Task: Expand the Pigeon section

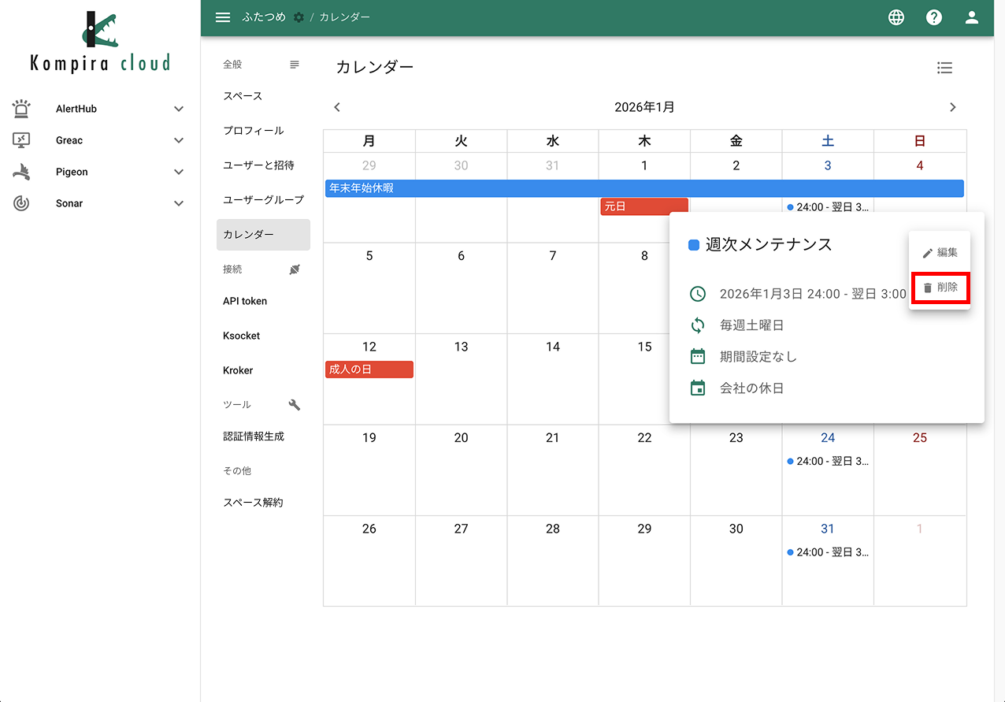Action: click(179, 171)
